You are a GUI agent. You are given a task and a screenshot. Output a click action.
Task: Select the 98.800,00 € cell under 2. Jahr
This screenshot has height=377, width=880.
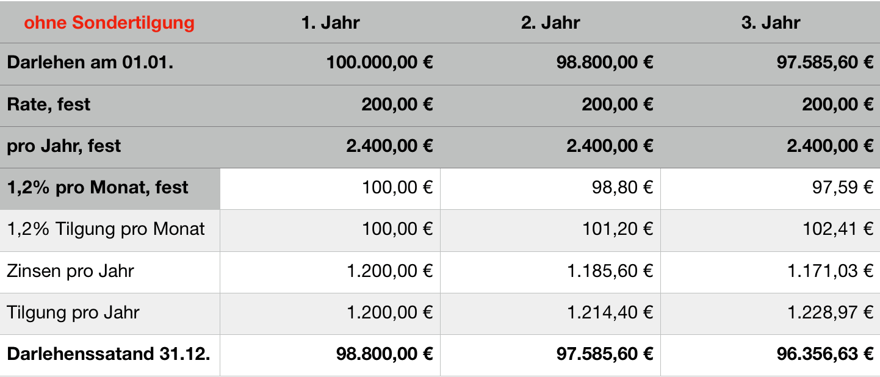(605, 63)
